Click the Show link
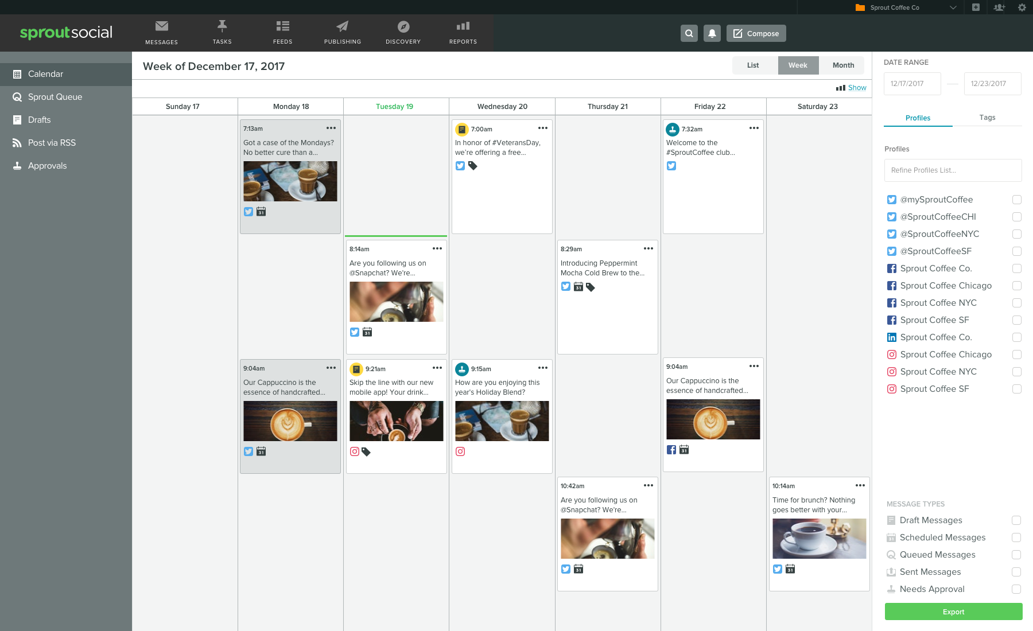The image size is (1033, 631). (x=857, y=88)
